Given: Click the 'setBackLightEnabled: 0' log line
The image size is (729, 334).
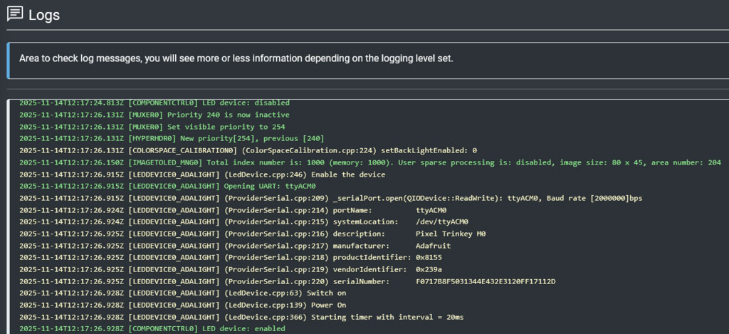Looking at the screenshot, I should pyautogui.click(x=248, y=151).
